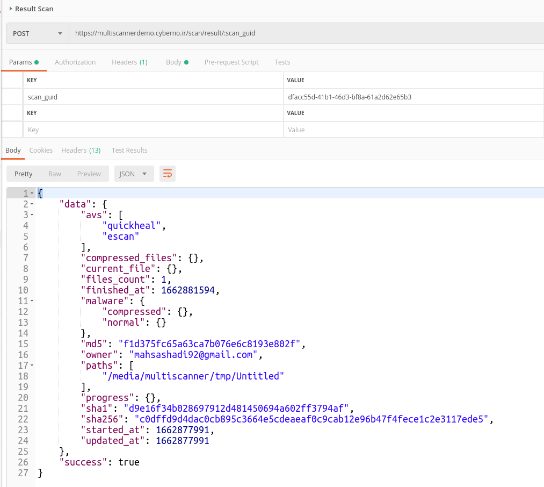Viewport: 544px width, 487px height.
Task: Toggle line wrap icon in response toolbar
Action: click(168, 174)
